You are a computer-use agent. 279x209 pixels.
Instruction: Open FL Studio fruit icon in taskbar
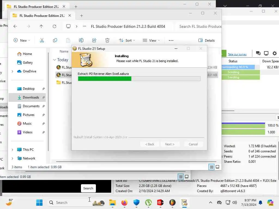pos(172,202)
